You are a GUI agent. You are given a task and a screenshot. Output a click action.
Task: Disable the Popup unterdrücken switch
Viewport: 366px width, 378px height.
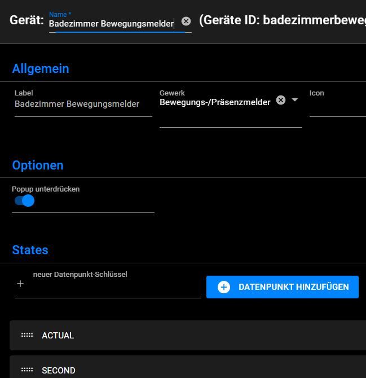click(x=25, y=201)
